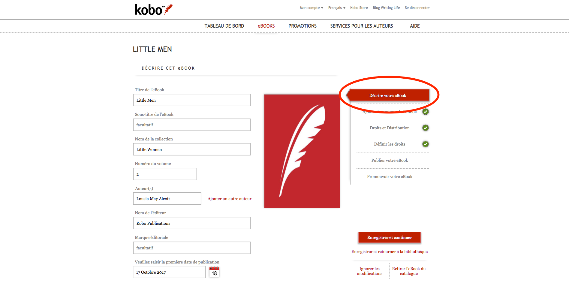The width and height of the screenshot is (569, 283).
Task: Click Retirer l'eBook du catalogue link
Action: click(409, 271)
